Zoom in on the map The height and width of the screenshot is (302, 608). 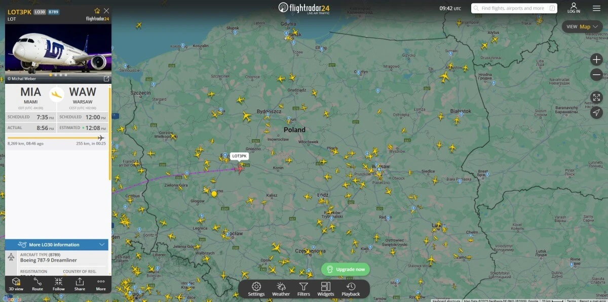pos(596,59)
